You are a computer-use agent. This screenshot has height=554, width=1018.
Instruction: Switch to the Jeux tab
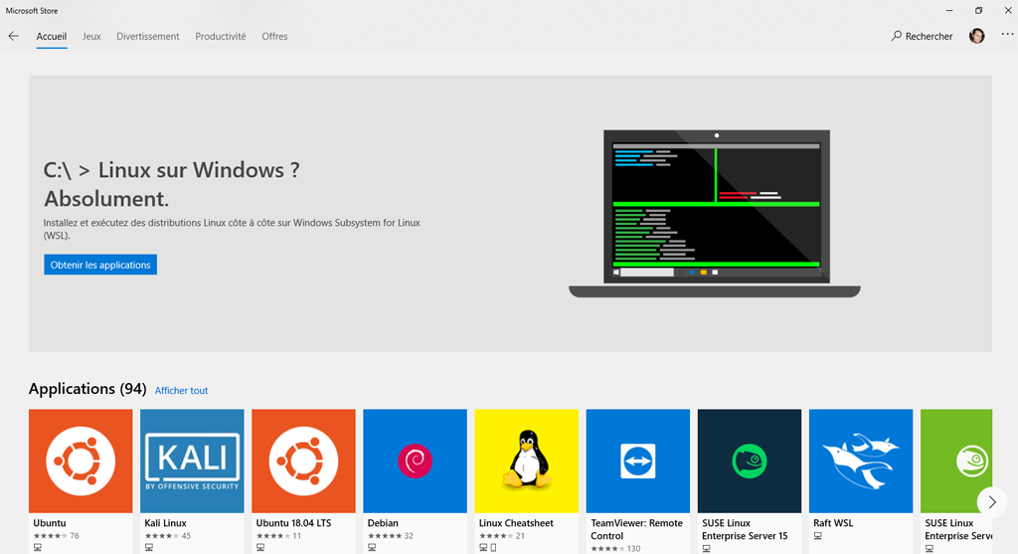tap(91, 37)
